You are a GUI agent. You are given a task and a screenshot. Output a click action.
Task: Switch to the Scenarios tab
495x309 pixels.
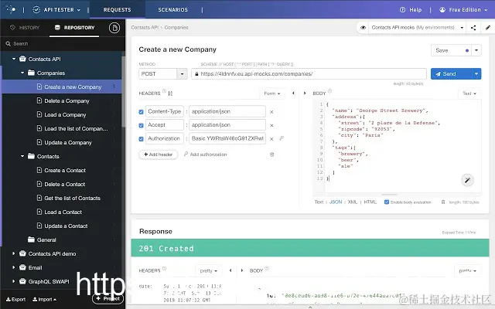tap(172, 10)
